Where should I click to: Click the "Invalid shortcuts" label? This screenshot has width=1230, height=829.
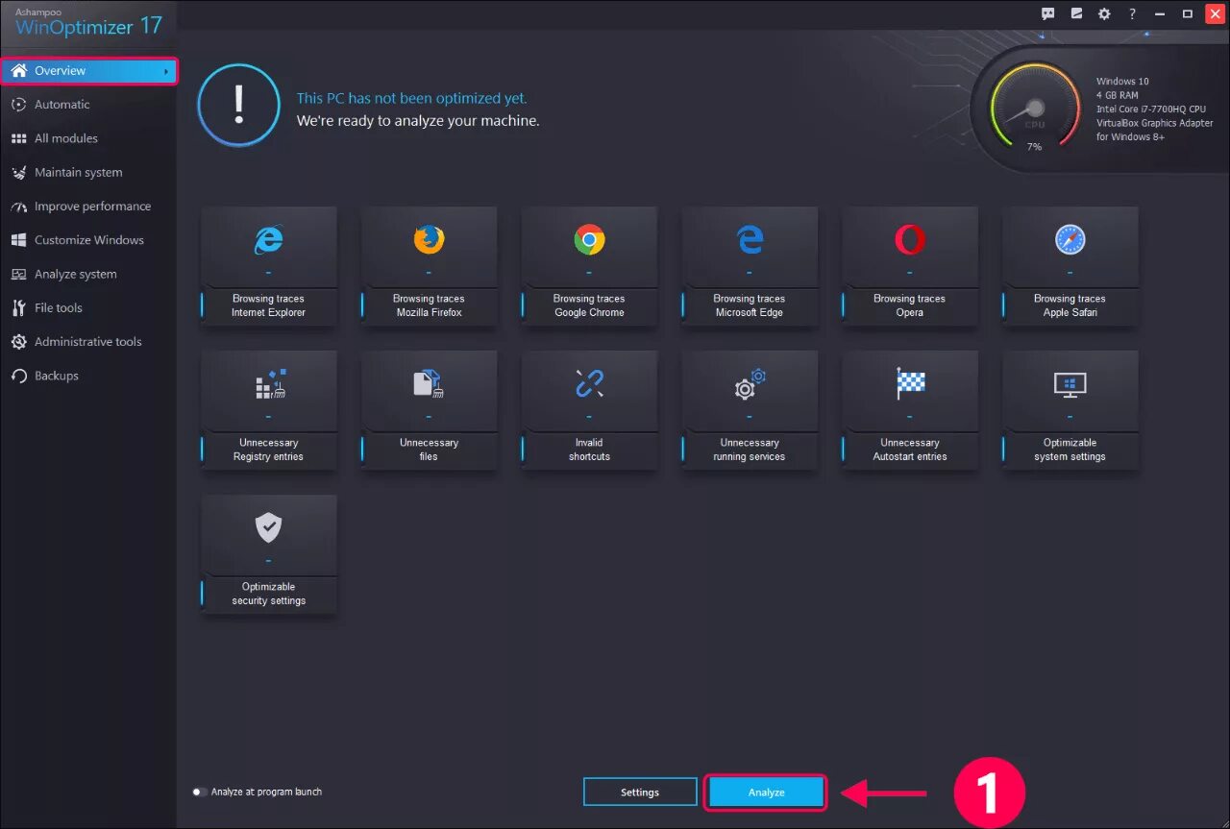[589, 450]
